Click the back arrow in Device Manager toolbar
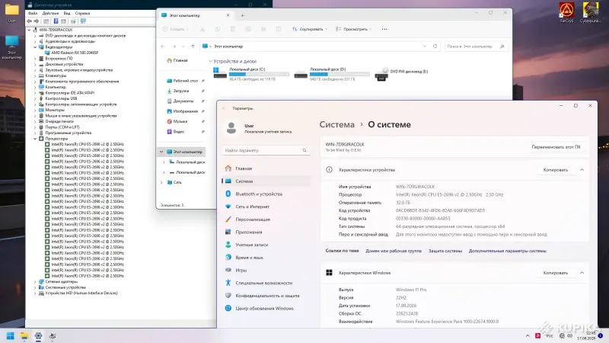 point(30,21)
